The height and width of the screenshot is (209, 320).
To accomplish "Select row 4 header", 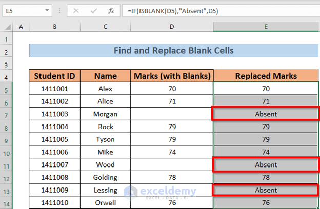I will pyautogui.click(x=6, y=76).
